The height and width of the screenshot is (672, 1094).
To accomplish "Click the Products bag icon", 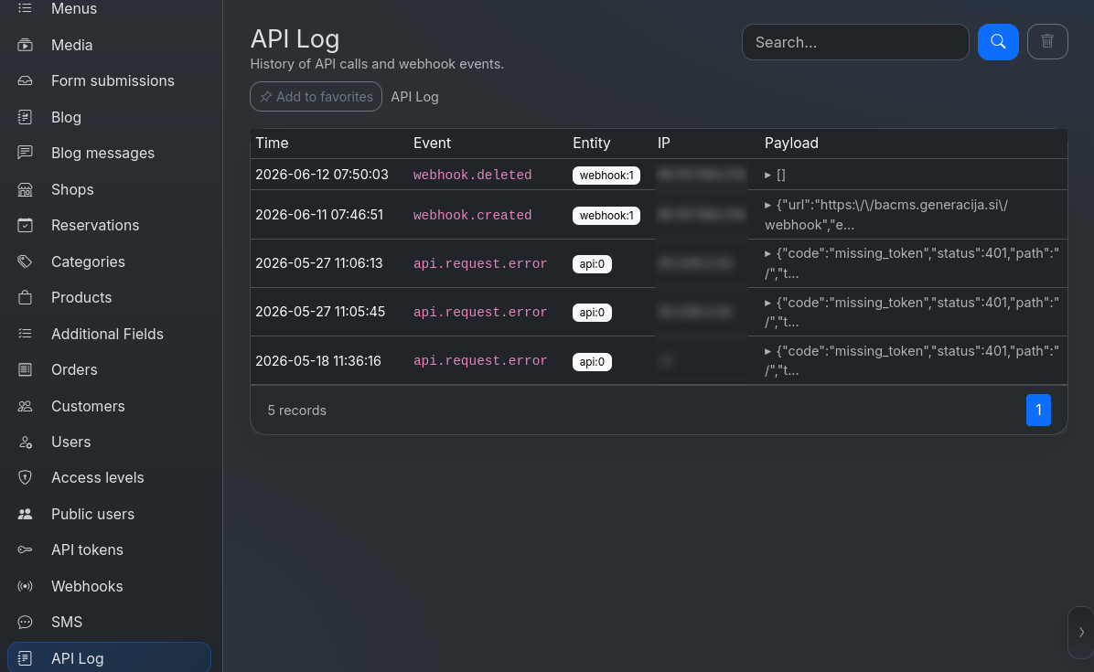I will coord(25,298).
